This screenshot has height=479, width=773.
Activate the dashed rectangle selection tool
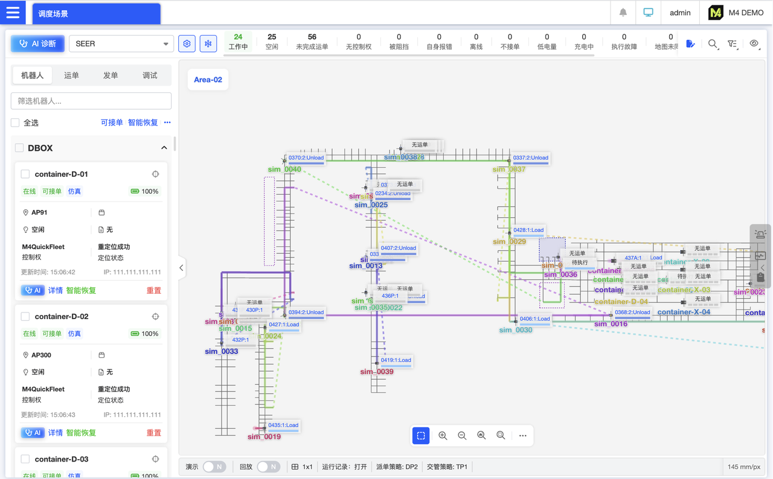pyautogui.click(x=421, y=436)
